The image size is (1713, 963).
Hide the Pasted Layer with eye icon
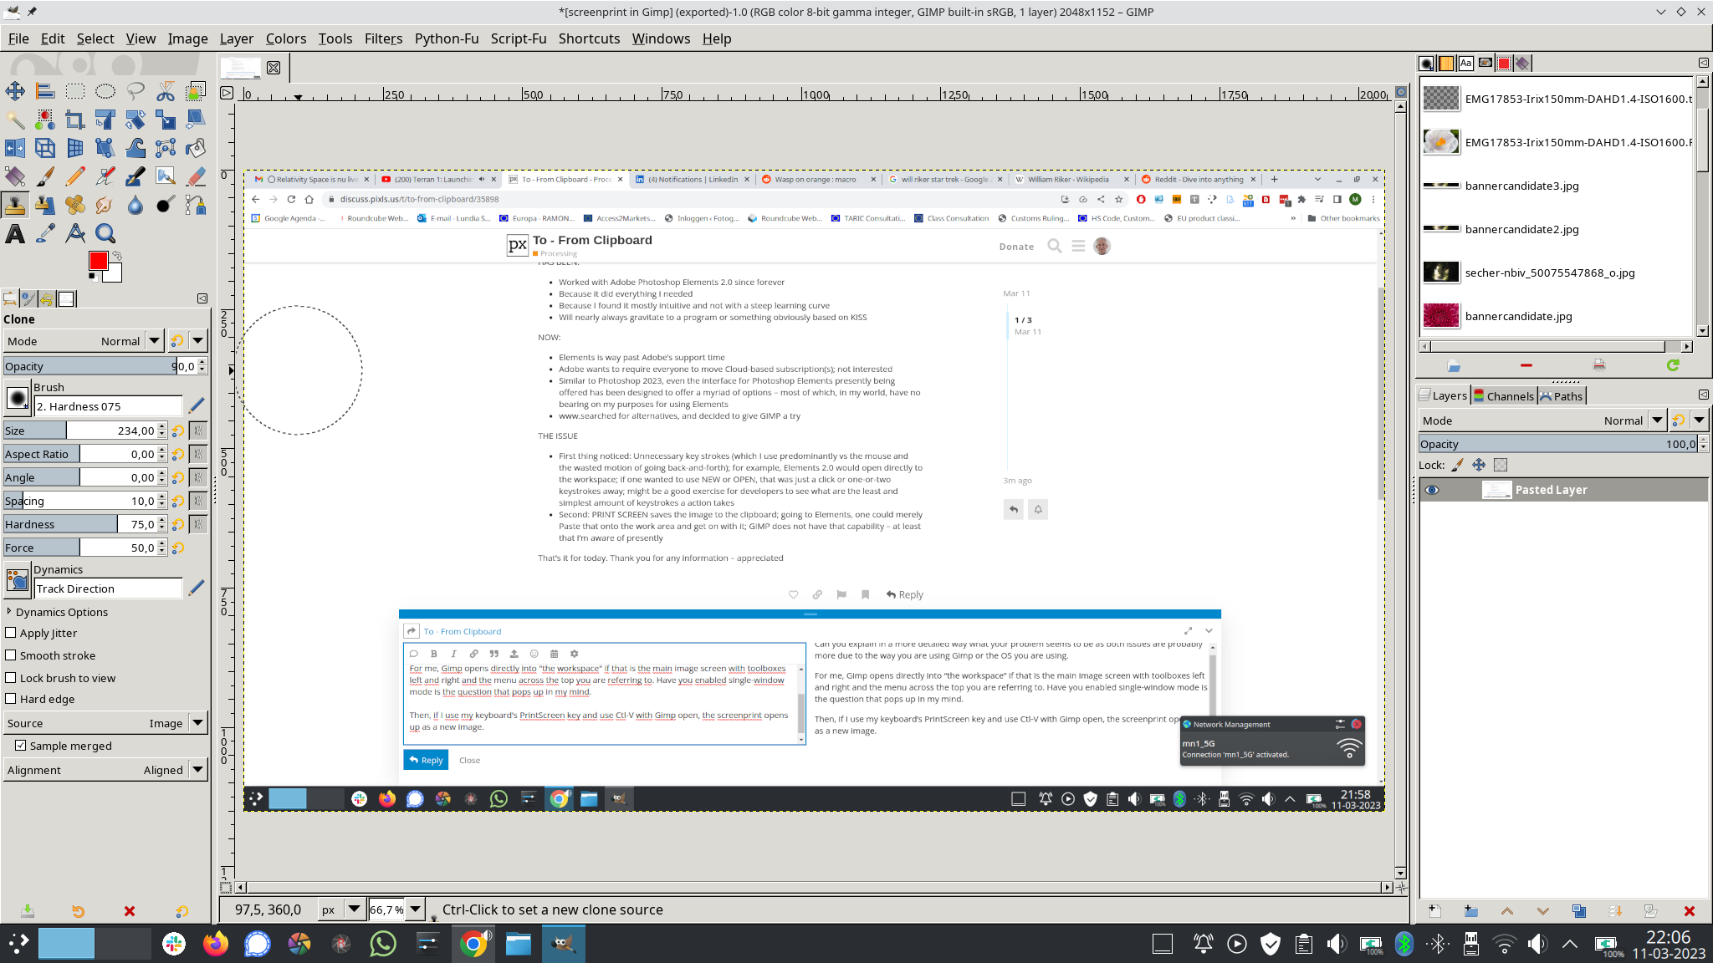1432,490
